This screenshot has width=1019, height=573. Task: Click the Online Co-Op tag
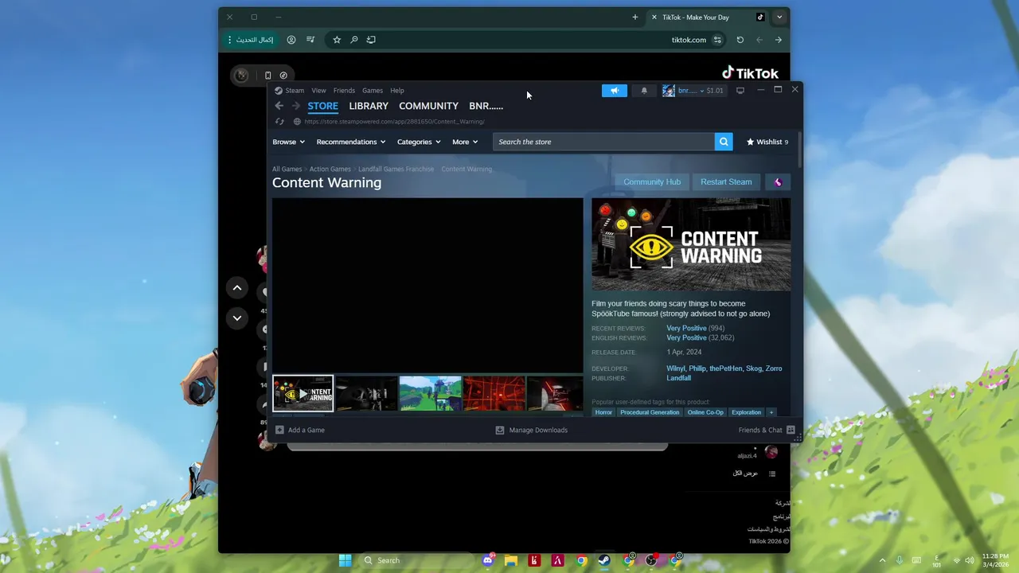tap(705, 412)
